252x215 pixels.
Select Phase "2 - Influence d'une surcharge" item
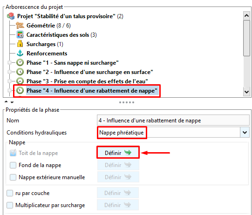pos(90,72)
